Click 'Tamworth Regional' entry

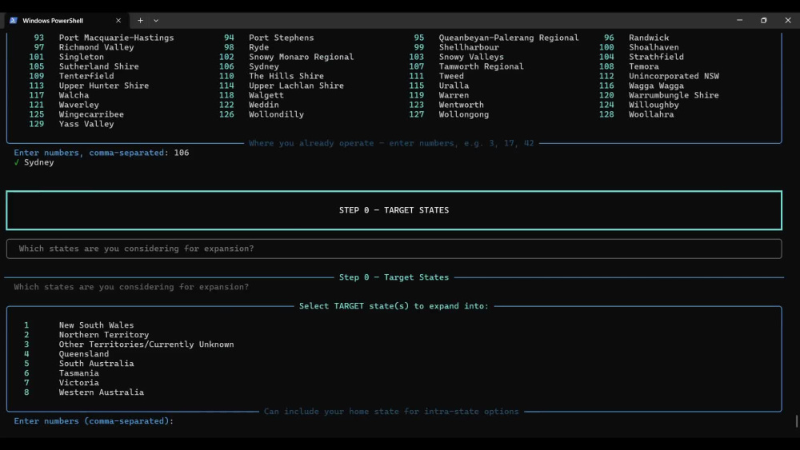481,67
